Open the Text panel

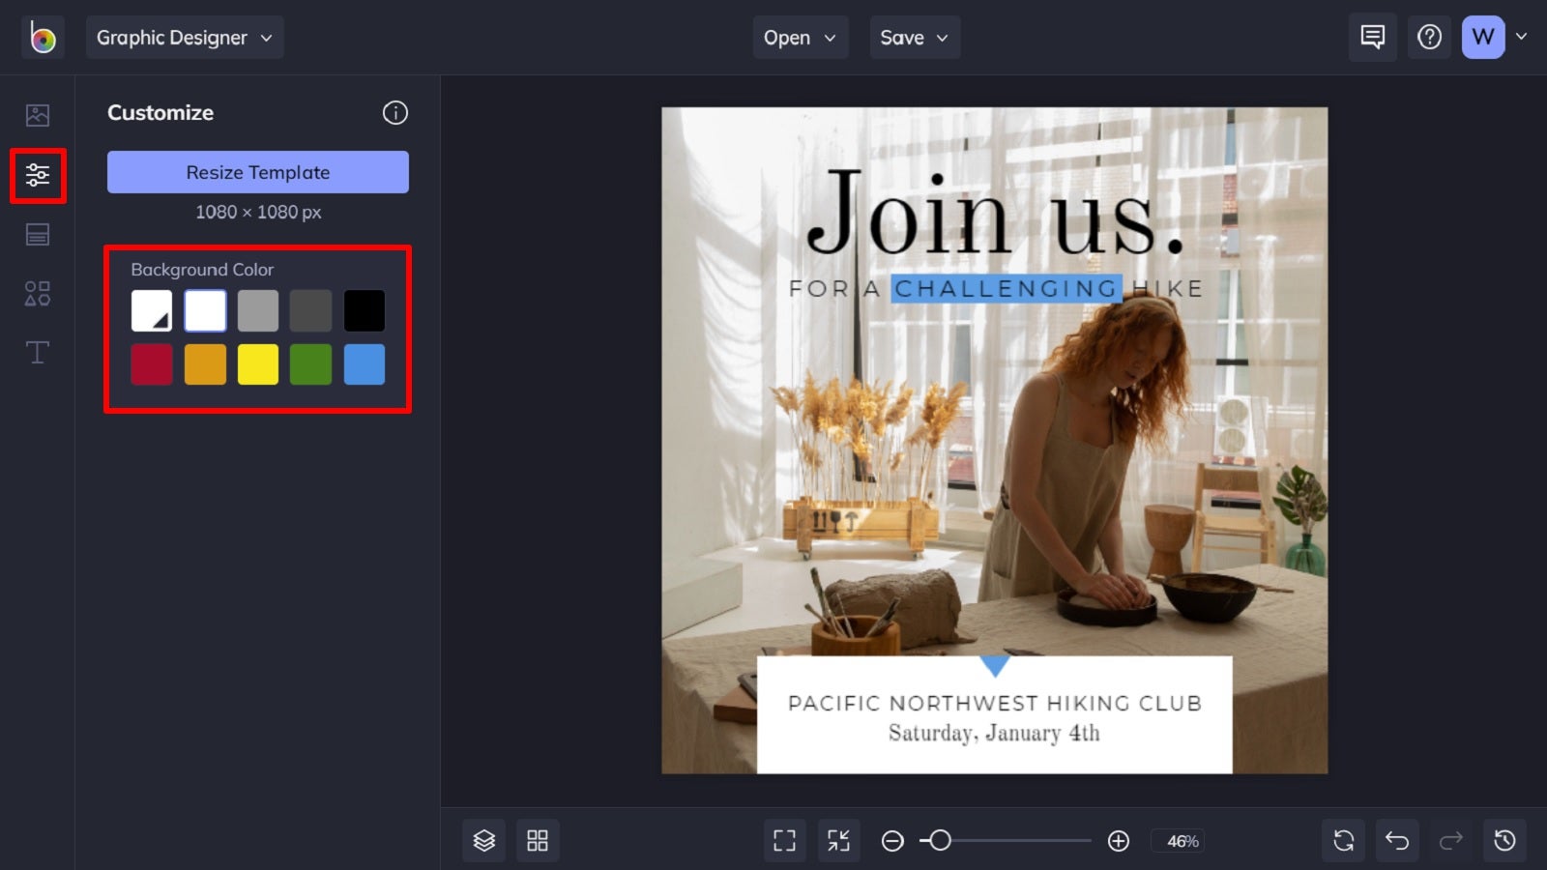(37, 352)
